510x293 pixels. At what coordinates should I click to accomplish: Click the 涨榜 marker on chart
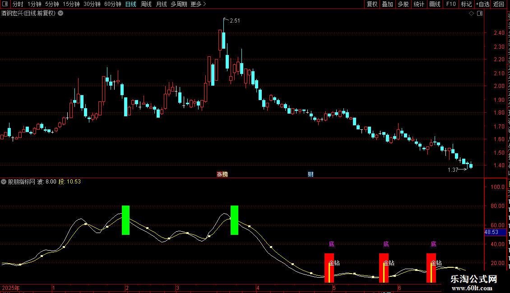click(x=222, y=174)
